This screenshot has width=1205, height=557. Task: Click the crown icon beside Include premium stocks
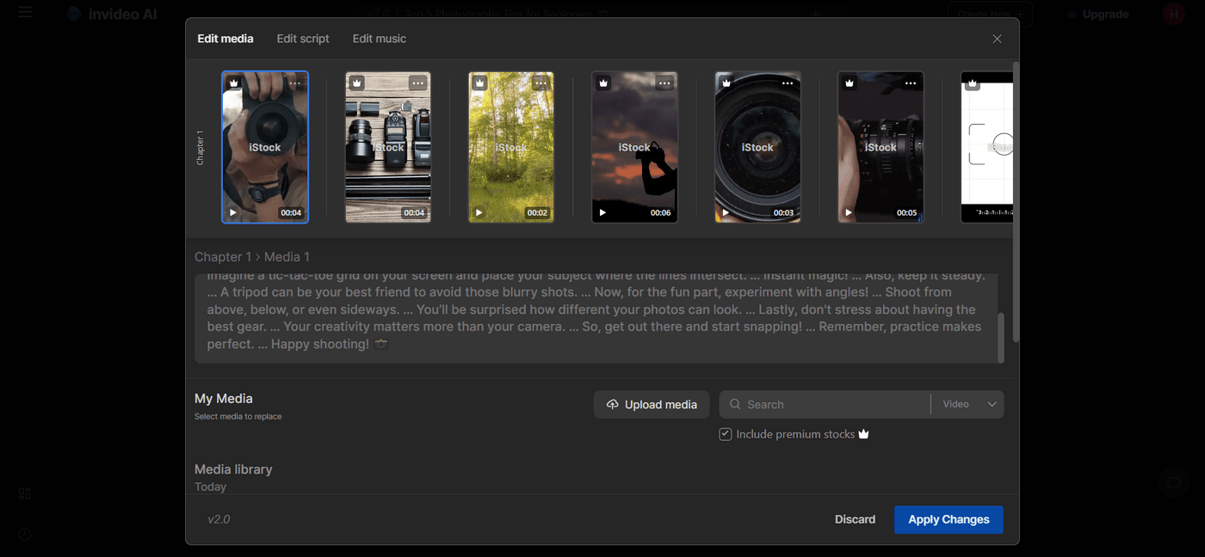point(863,434)
